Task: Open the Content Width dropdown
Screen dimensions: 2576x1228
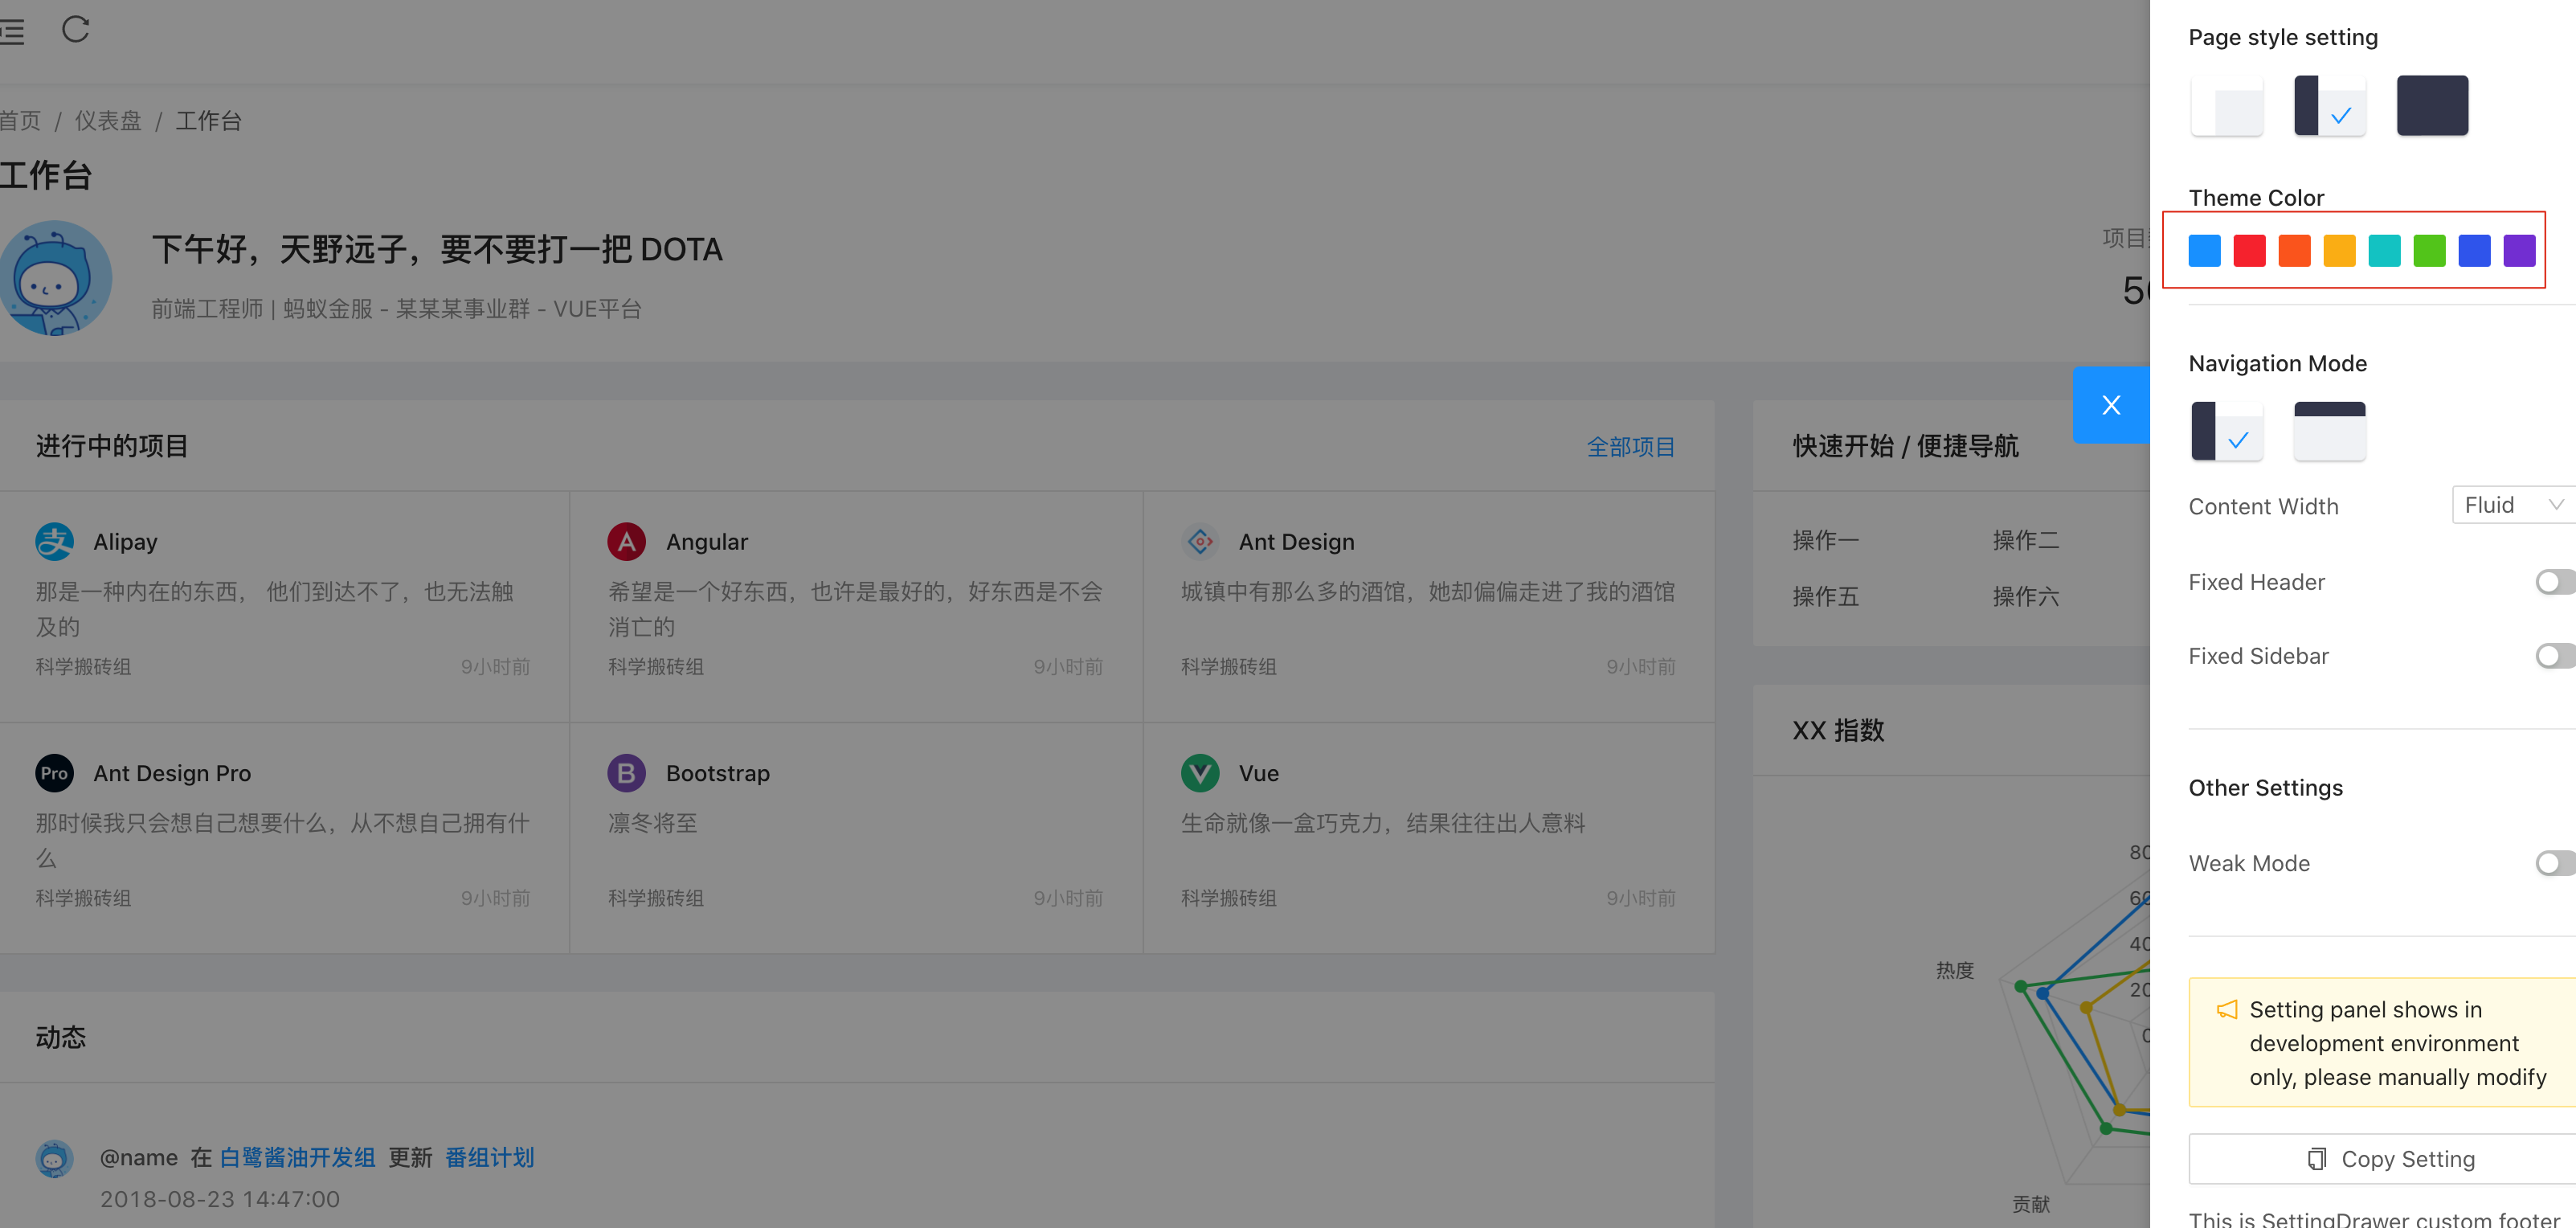Action: click(2511, 505)
